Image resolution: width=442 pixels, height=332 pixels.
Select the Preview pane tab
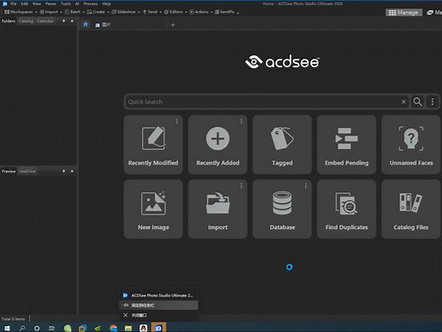pos(8,171)
